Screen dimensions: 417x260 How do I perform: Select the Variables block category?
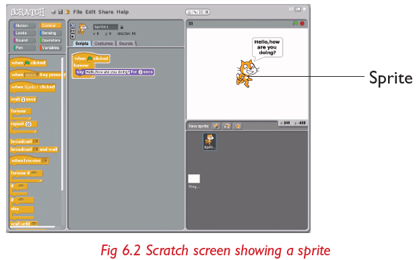pos(51,48)
